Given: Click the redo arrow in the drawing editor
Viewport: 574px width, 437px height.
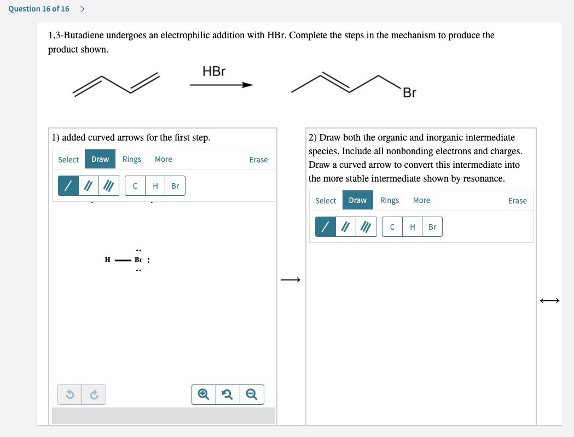Looking at the screenshot, I should (x=94, y=394).
